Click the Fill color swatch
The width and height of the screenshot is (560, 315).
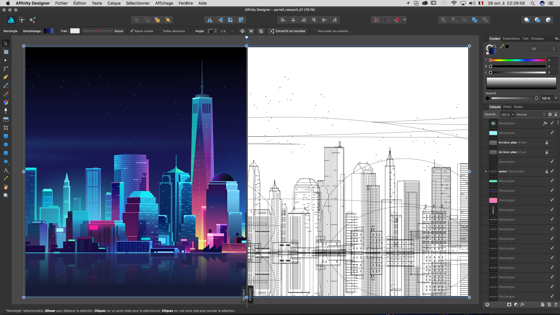[x=49, y=31]
